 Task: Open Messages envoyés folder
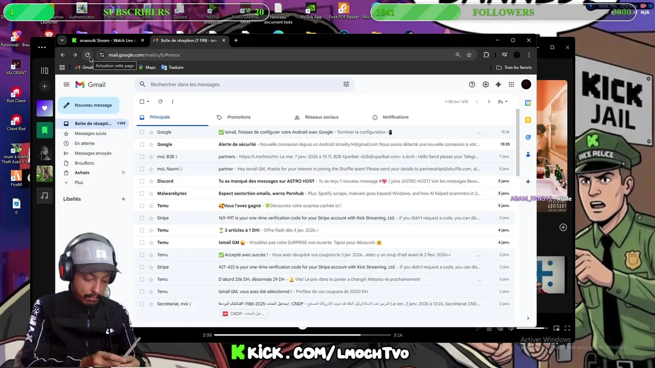93,153
